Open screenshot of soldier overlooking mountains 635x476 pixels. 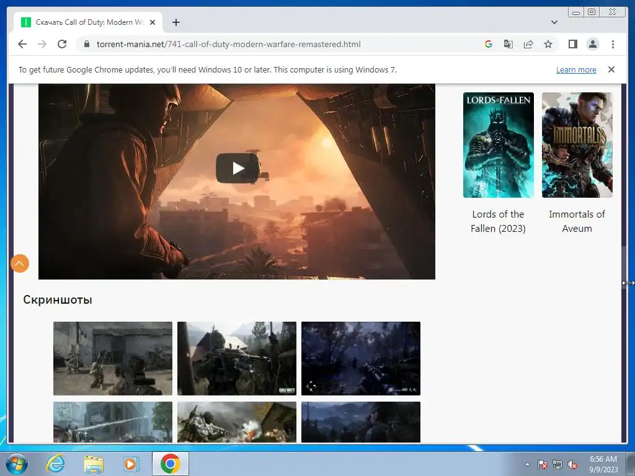pos(360,421)
